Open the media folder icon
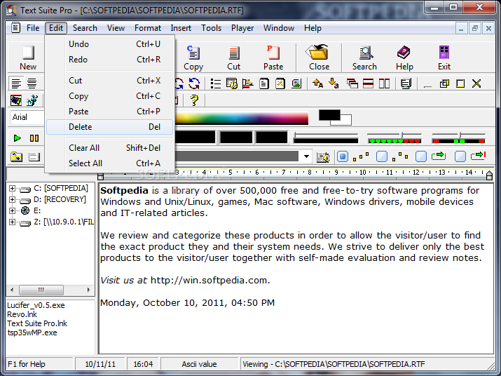 pyautogui.click(x=16, y=157)
